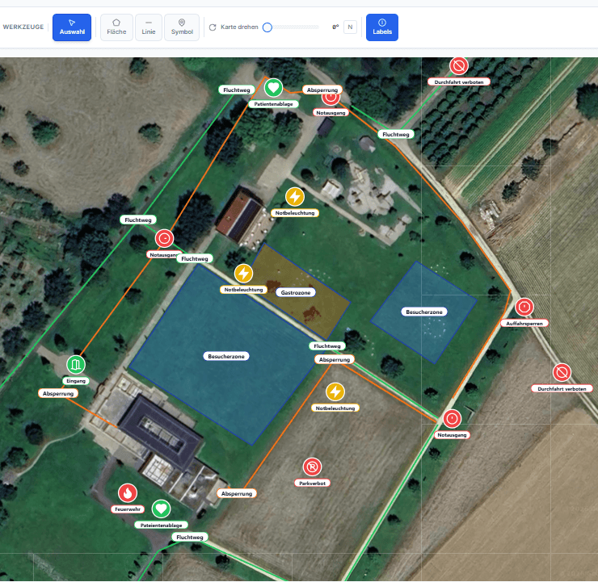This screenshot has width=598, height=582.
Task: Click the Karte drehen rotate icon
Action: point(213,27)
